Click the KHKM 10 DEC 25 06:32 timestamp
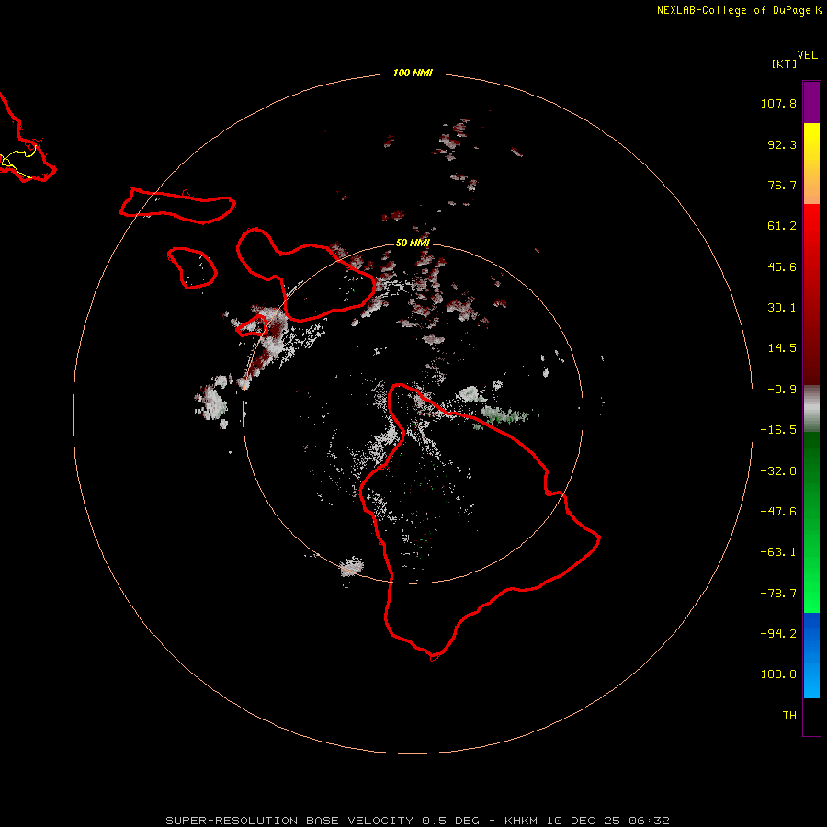This screenshot has height=827, width=827. point(587,821)
